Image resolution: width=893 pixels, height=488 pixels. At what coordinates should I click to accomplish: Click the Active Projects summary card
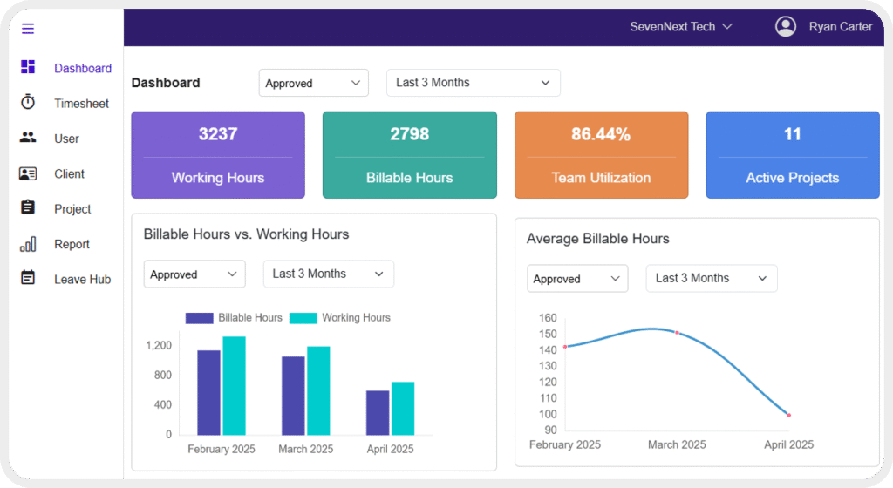coord(792,155)
